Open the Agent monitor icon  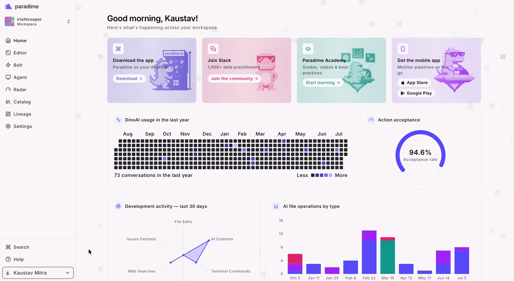pyautogui.click(x=8, y=77)
